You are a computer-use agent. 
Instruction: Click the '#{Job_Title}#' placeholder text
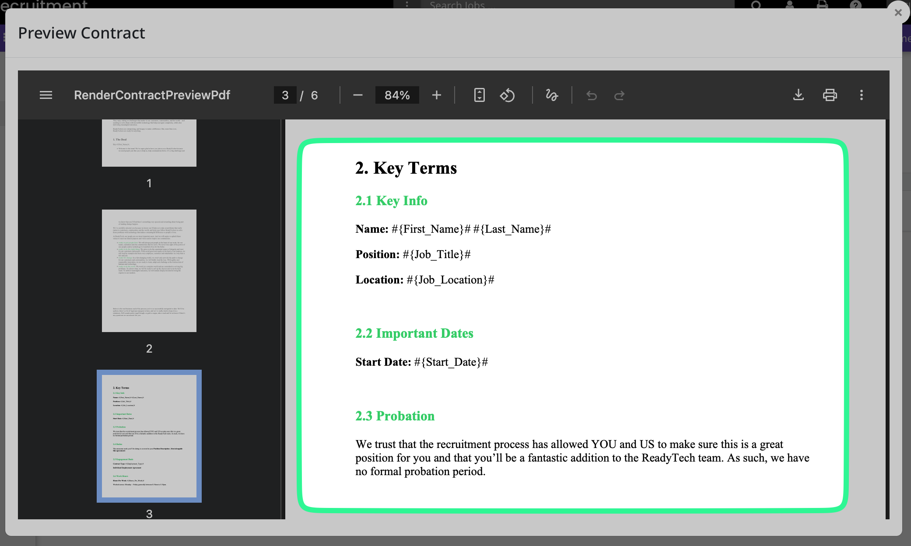click(x=437, y=255)
